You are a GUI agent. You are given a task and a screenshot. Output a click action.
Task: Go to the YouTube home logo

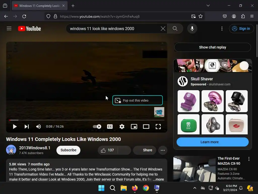(x=29, y=29)
